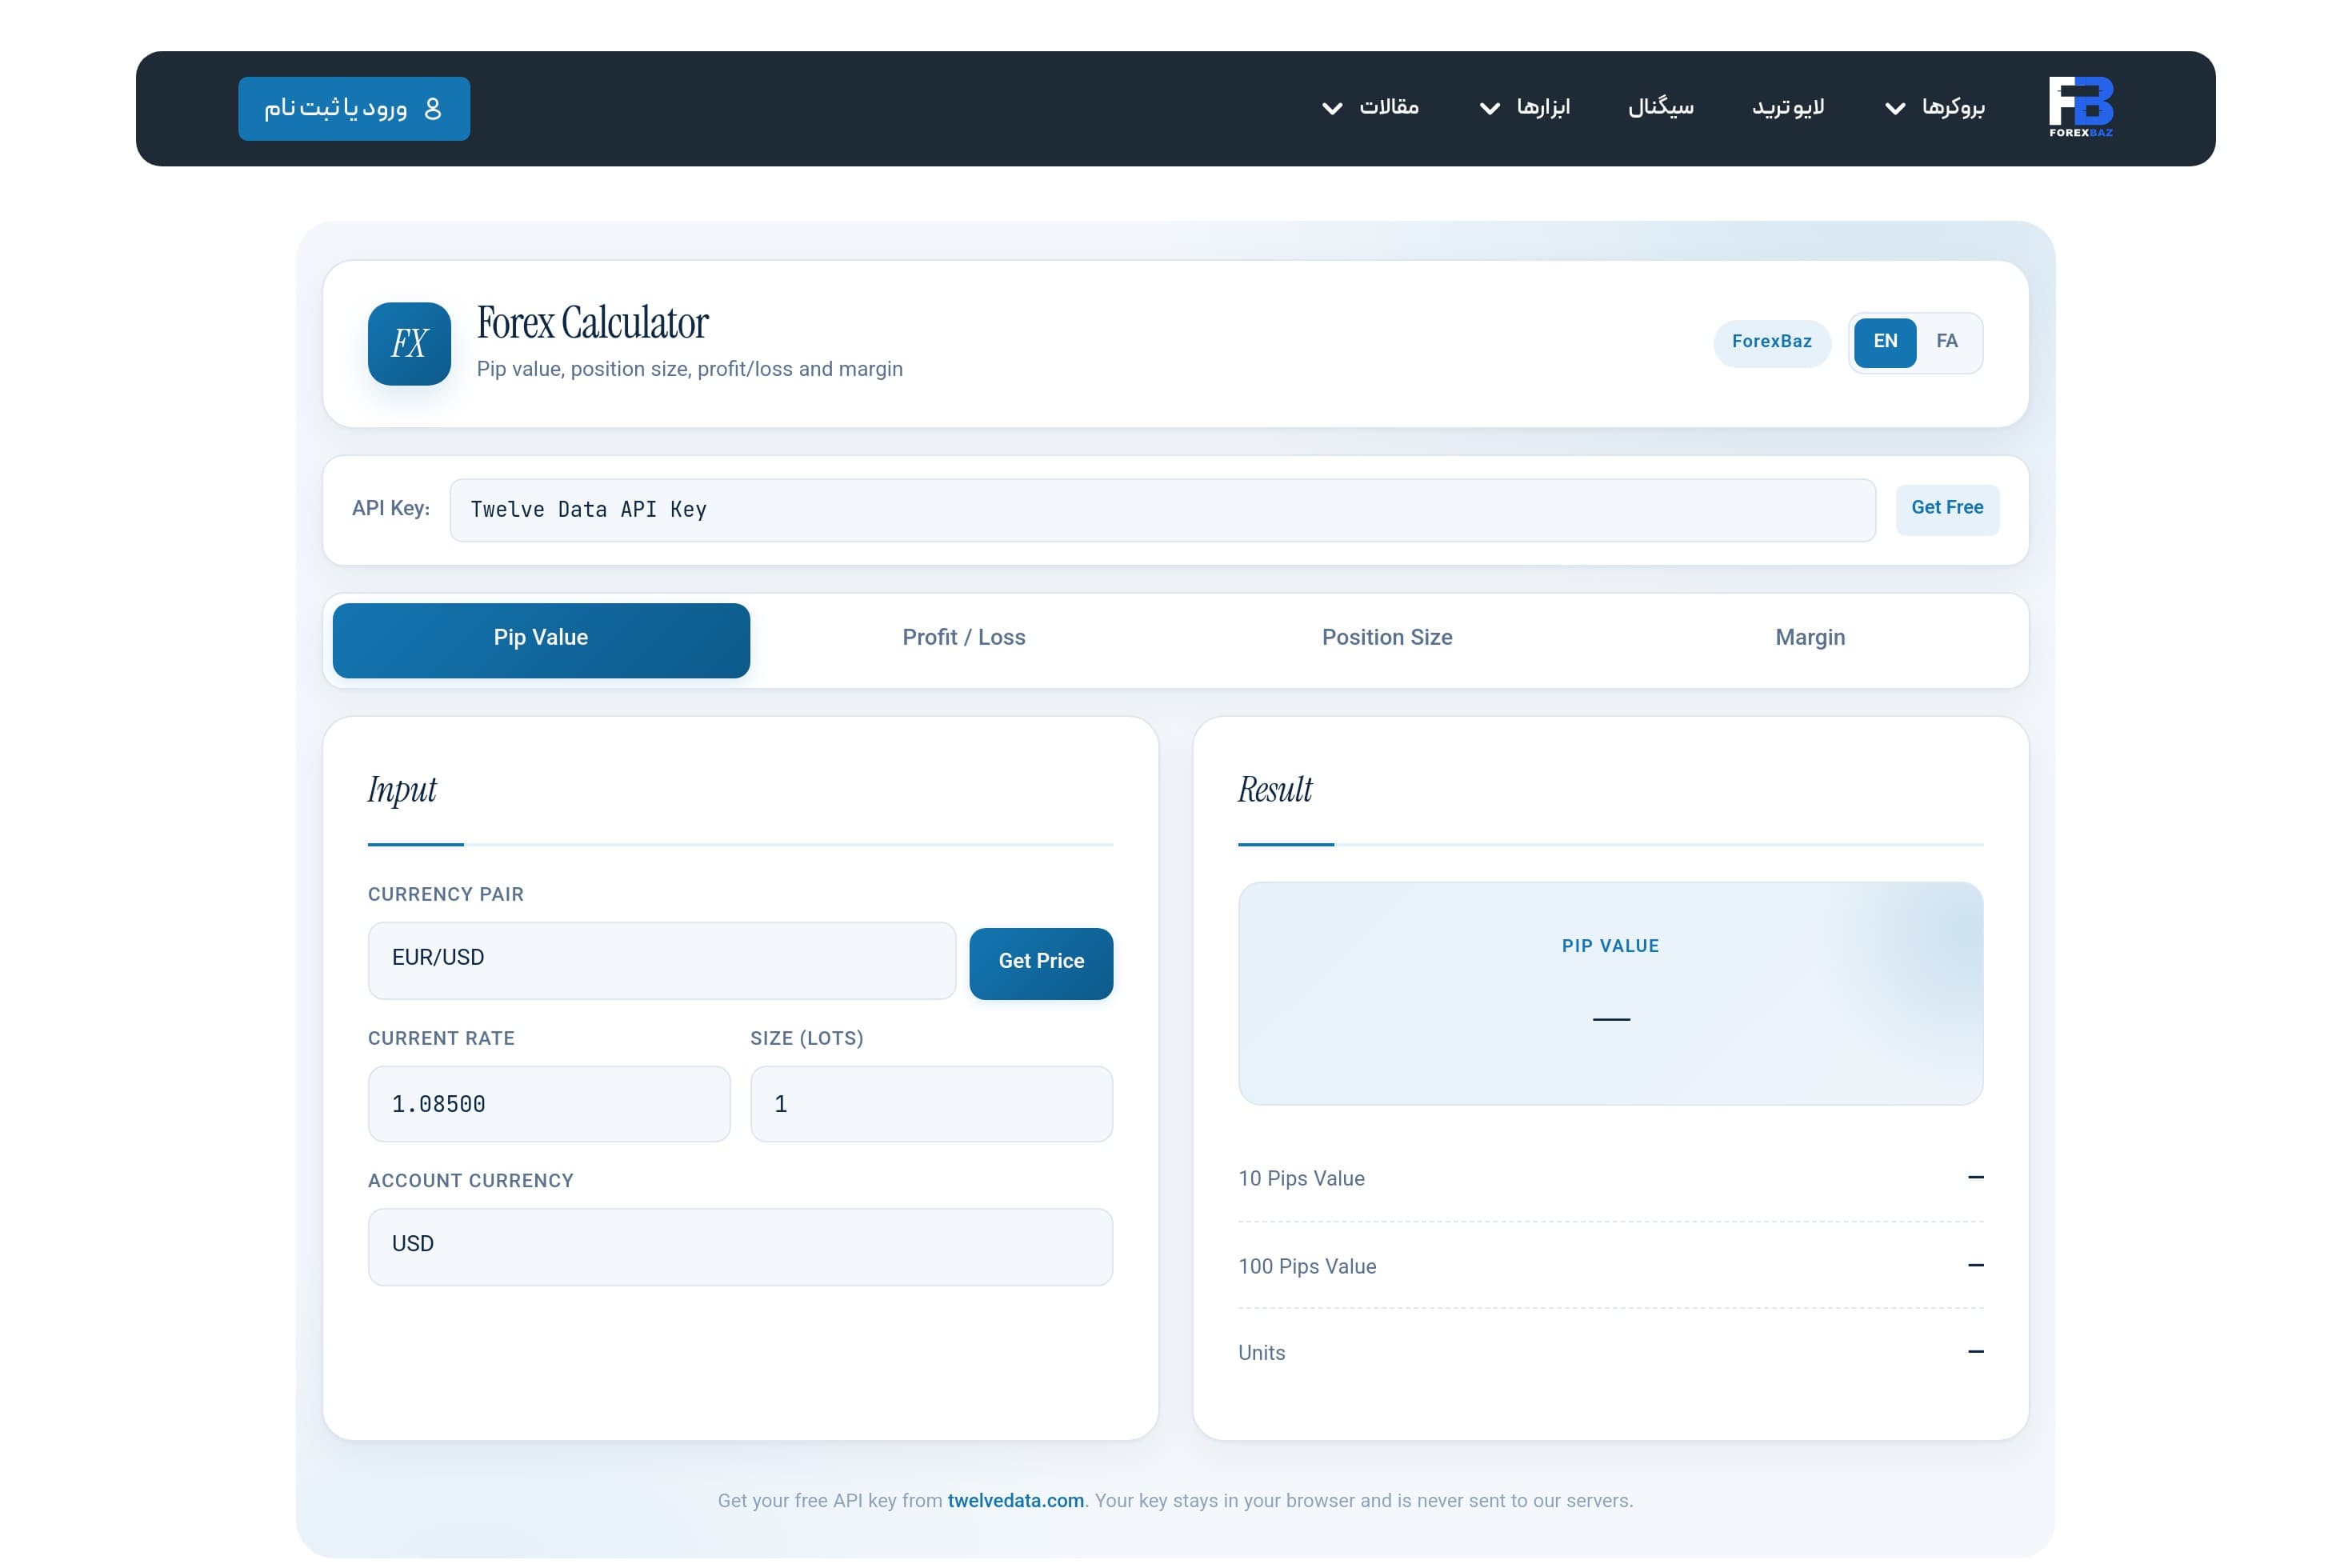
Task: Focus the Size (Lots) input field
Action: [931, 1104]
